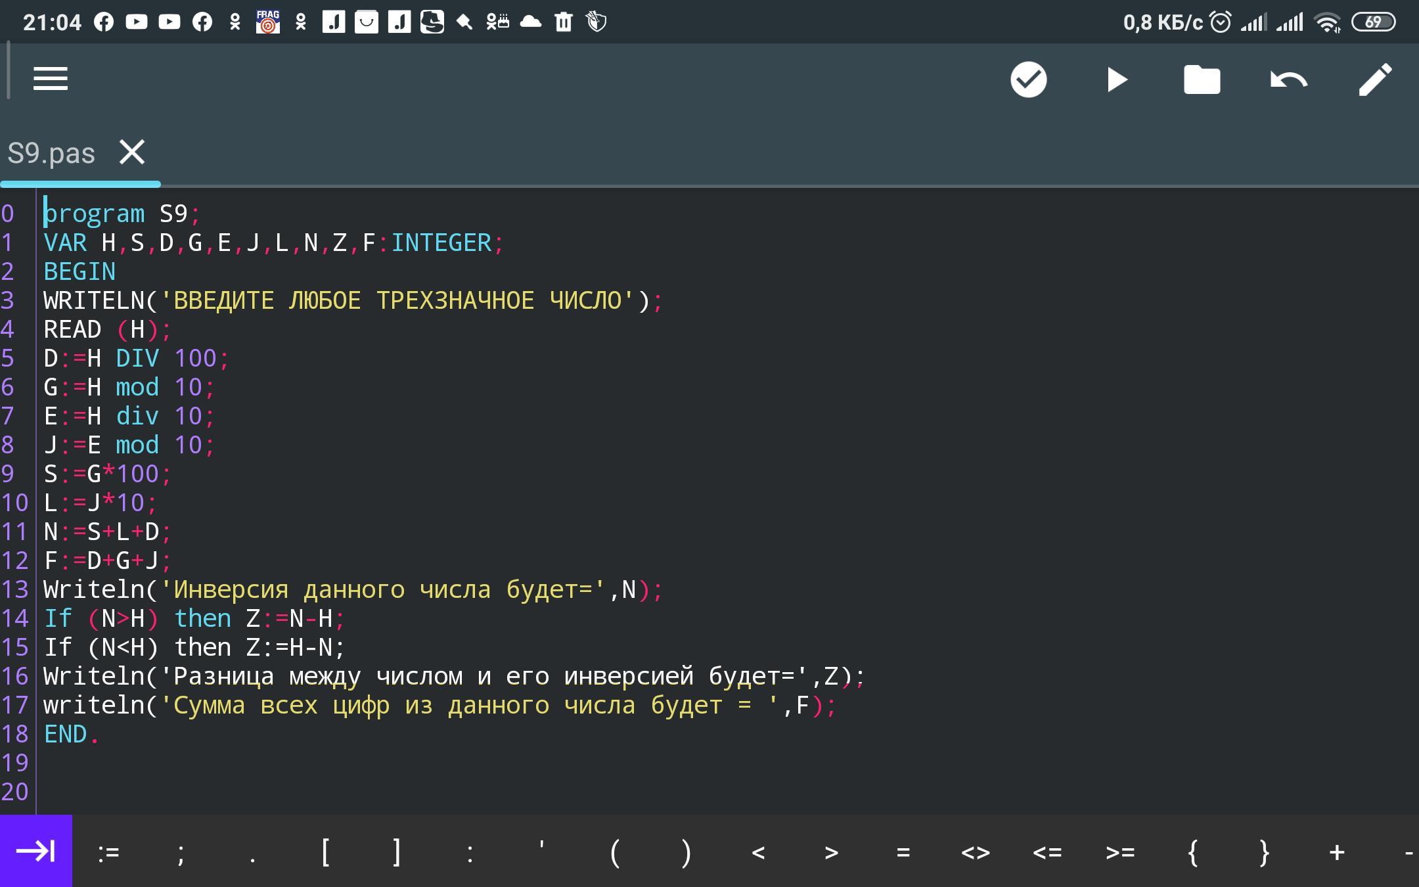Insert the opening parenthesis symbol
This screenshot has height=887, width=1419.
pyautogui.click(x=614, y=852)
